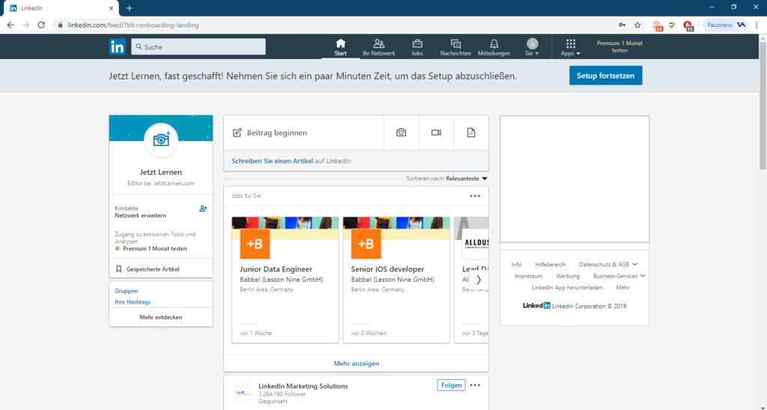Show next job cards with the carousel arrow

[x=479, y=280]
